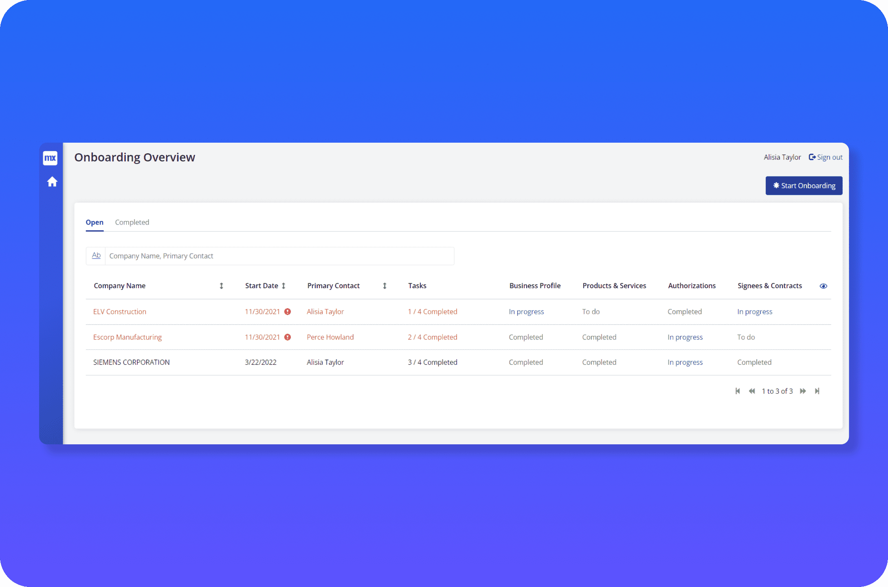Image resolution: width=888 pixels, height=587 pixels.
Task: Open the SIEMENS CORPORATION row
Action: point(131,362)
